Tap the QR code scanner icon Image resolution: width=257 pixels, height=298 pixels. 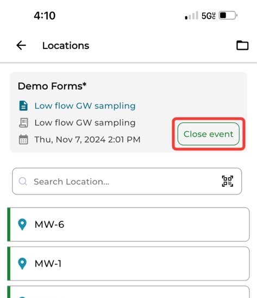pos(228,181)
